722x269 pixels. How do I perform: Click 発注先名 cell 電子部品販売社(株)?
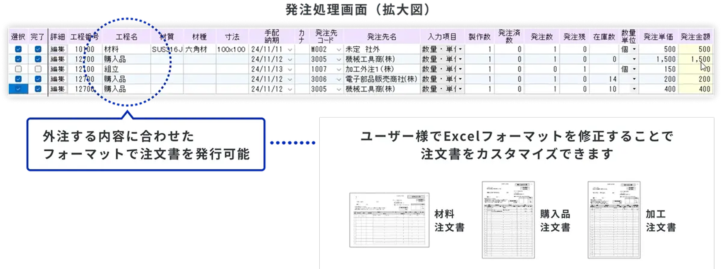382,79
